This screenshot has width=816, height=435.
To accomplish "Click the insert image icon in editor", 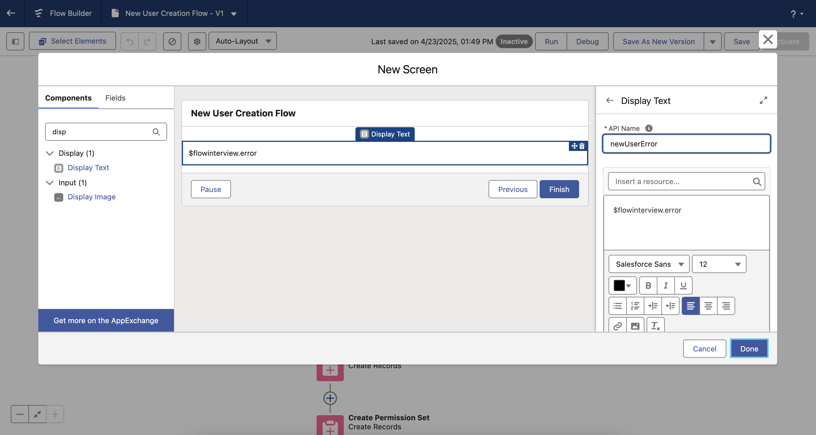I will pos(635,326).
